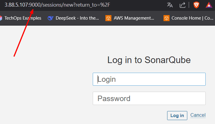Open the Console Home bookmark label
This screenshot has height=124, width=215.
[192, 18]
